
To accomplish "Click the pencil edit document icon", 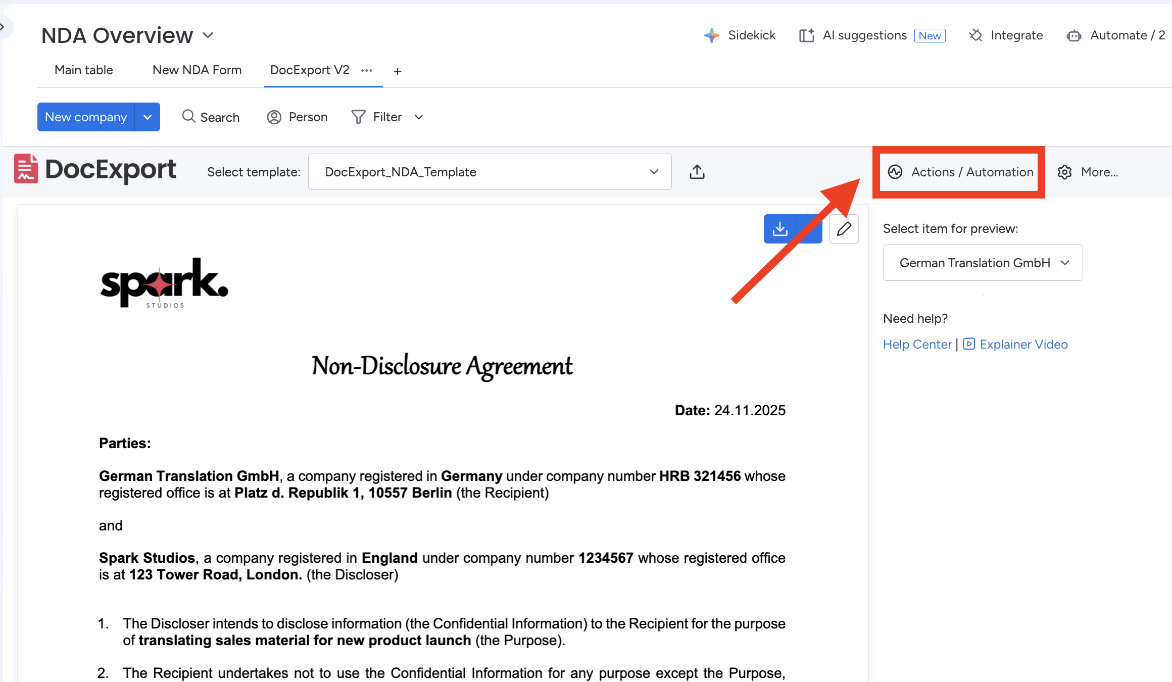I will point(844,229).
